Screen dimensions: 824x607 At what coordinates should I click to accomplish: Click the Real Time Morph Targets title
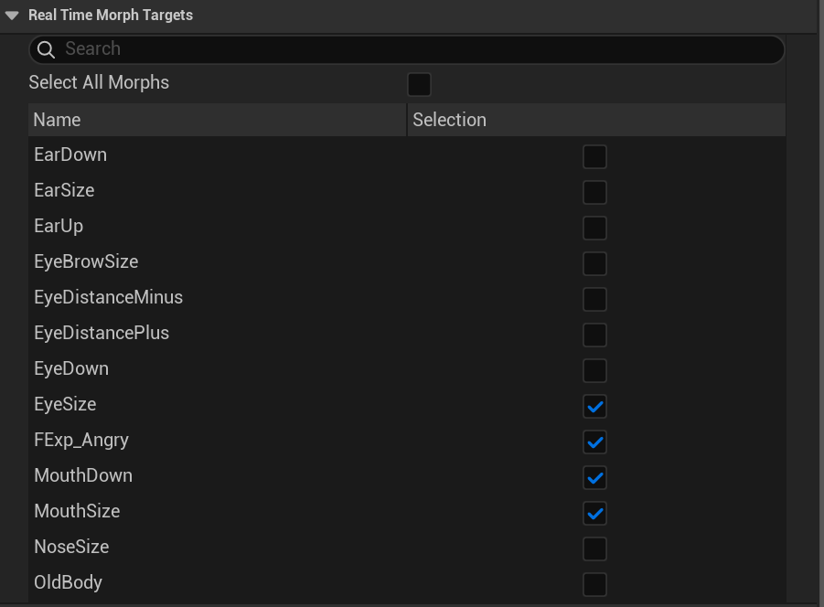[x=111, y=16]
